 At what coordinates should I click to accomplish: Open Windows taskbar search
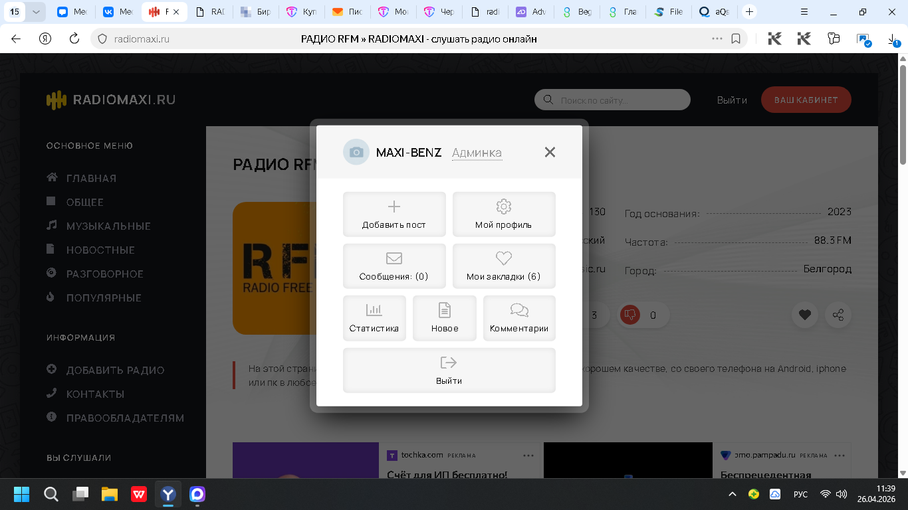click(51, 494)
